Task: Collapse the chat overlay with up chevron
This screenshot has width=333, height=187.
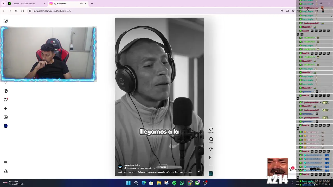Action: coord(321,92)
